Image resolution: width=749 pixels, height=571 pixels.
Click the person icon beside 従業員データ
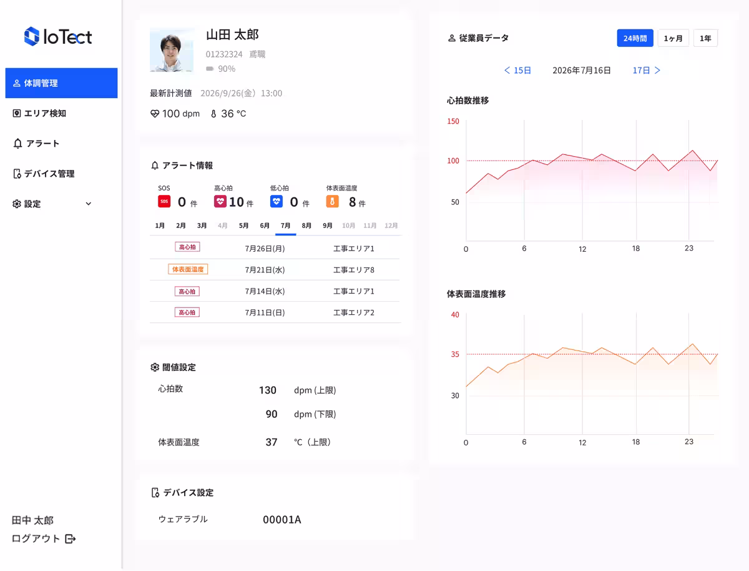coord(452,38)
